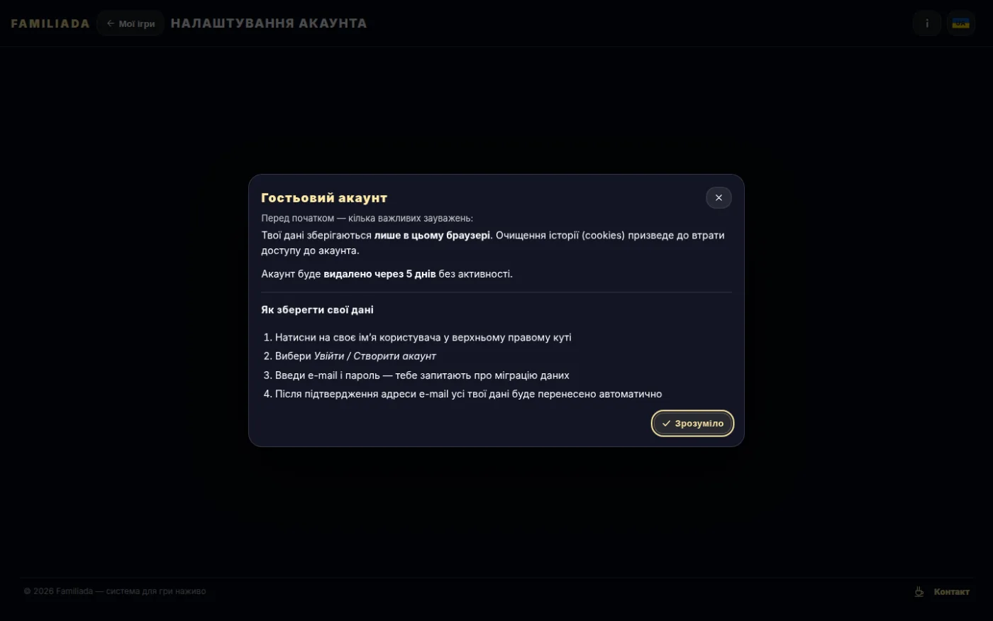Confirm with the Зрозуміло button
This screenshot has height=621, width=993.
click(692, 424)
